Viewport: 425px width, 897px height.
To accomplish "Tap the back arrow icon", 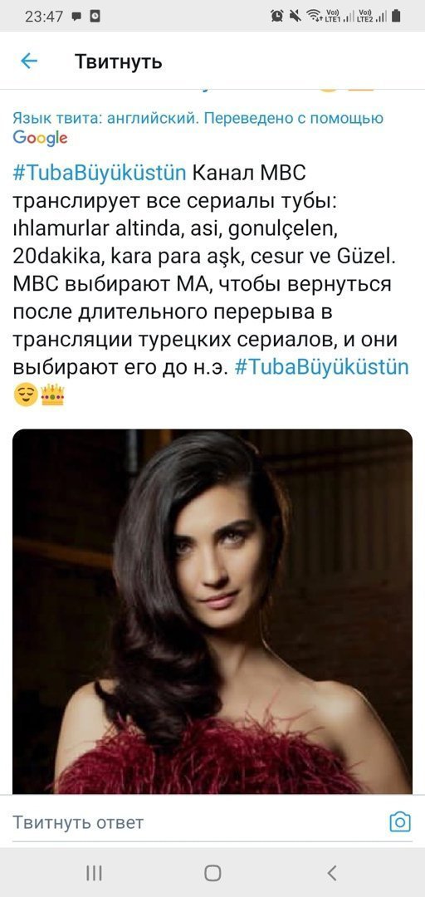I will [28, 61].
